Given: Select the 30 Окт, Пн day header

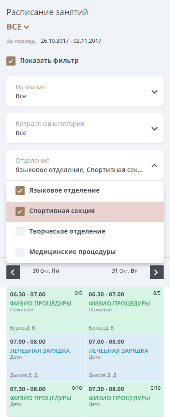Looking at the screenshot, I should (46, 271).
